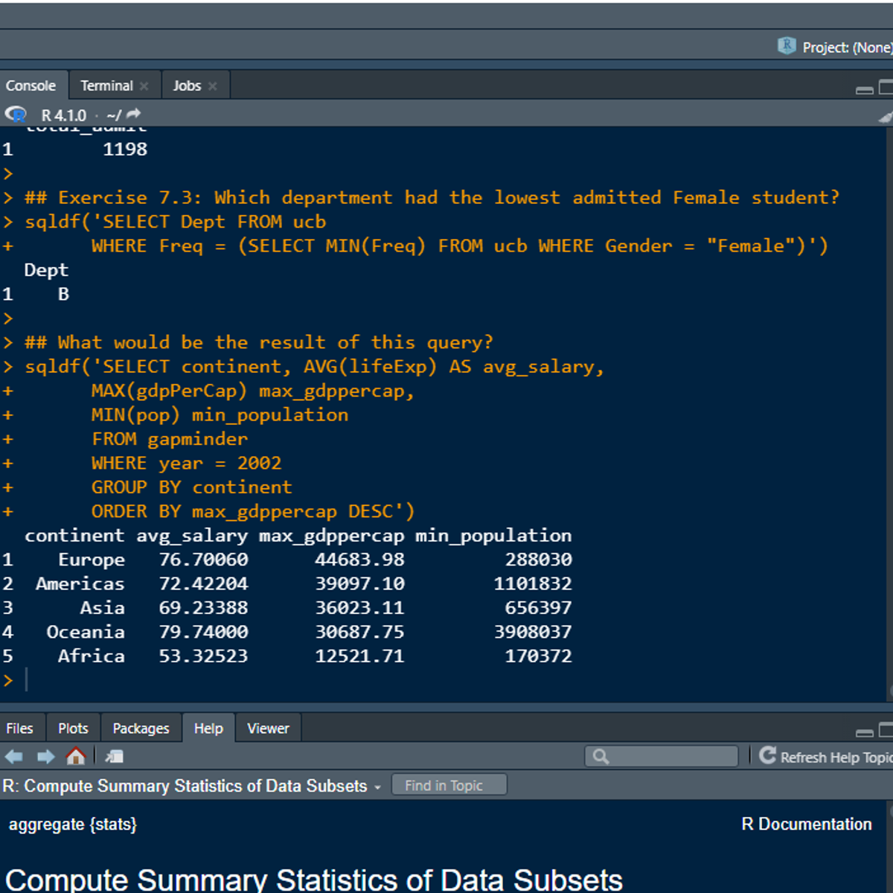Screen dimensions: 893x893
Task: Click the Help forward navigation arrow
Action: (46, 757)
